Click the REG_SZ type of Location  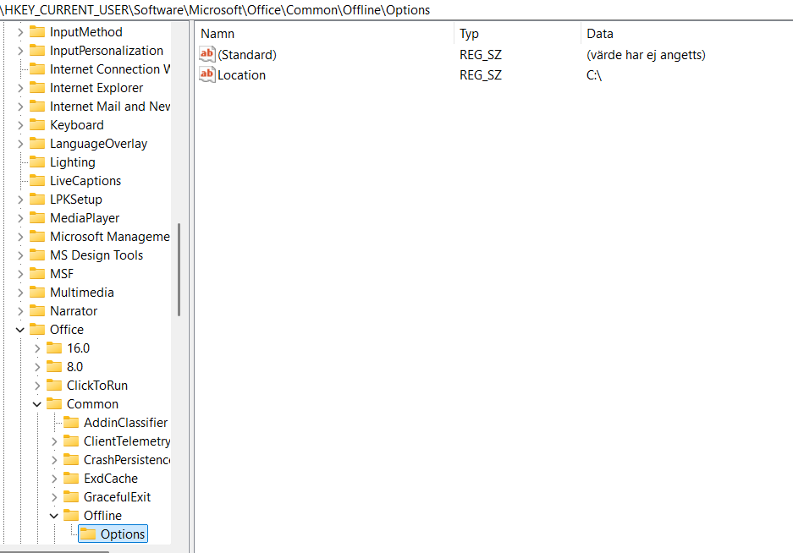click(481, 75)
